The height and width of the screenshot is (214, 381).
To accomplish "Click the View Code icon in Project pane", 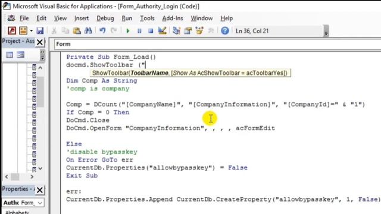I will point(10,55).
